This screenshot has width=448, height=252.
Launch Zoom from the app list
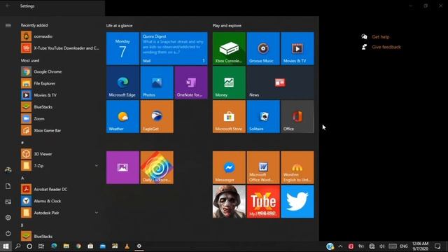point(60,118)
